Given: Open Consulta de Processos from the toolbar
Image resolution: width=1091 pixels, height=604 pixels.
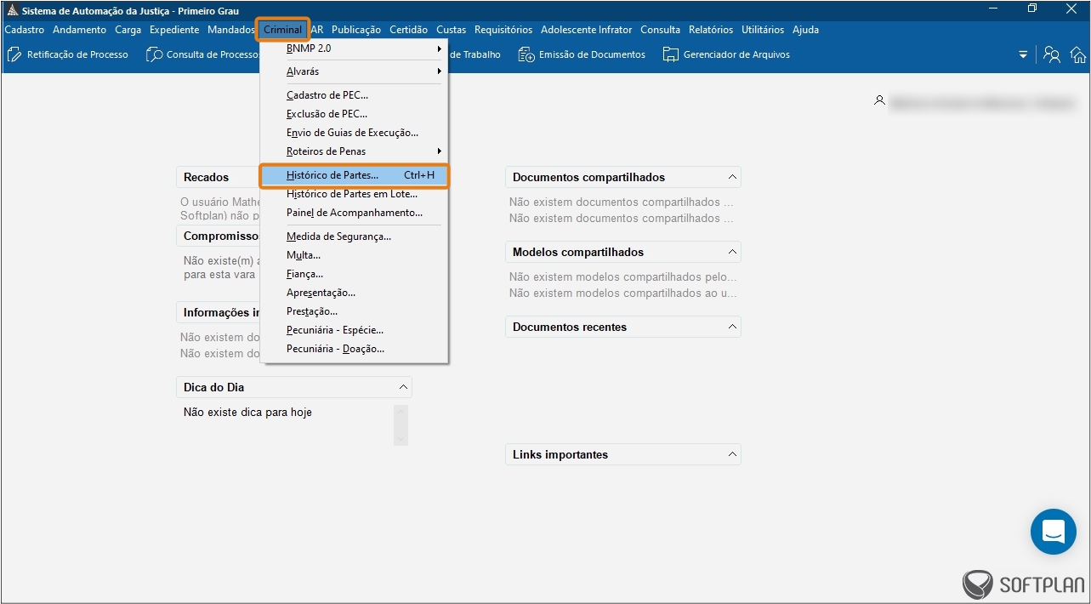Looking at the screenshot, I should click(155, 54).
